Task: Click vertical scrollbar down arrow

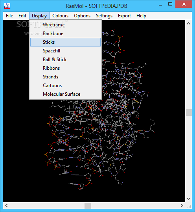Action: (189, 199)
